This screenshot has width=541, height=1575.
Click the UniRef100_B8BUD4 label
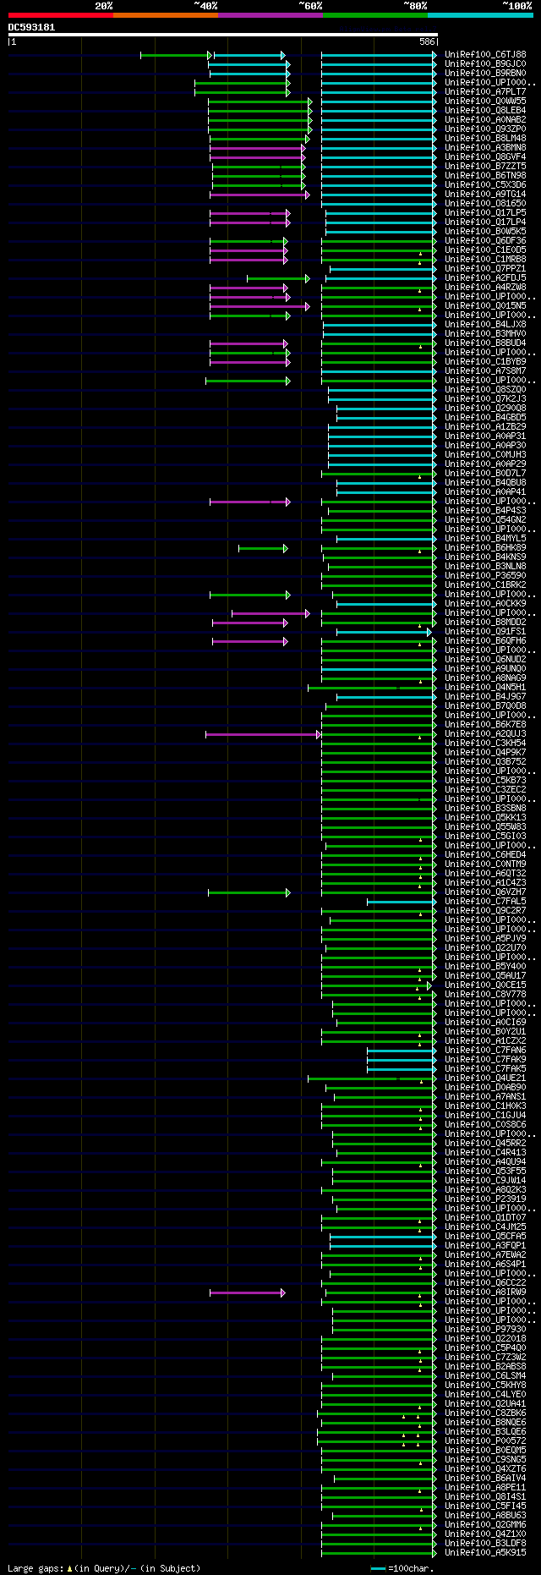click(485, 343)
